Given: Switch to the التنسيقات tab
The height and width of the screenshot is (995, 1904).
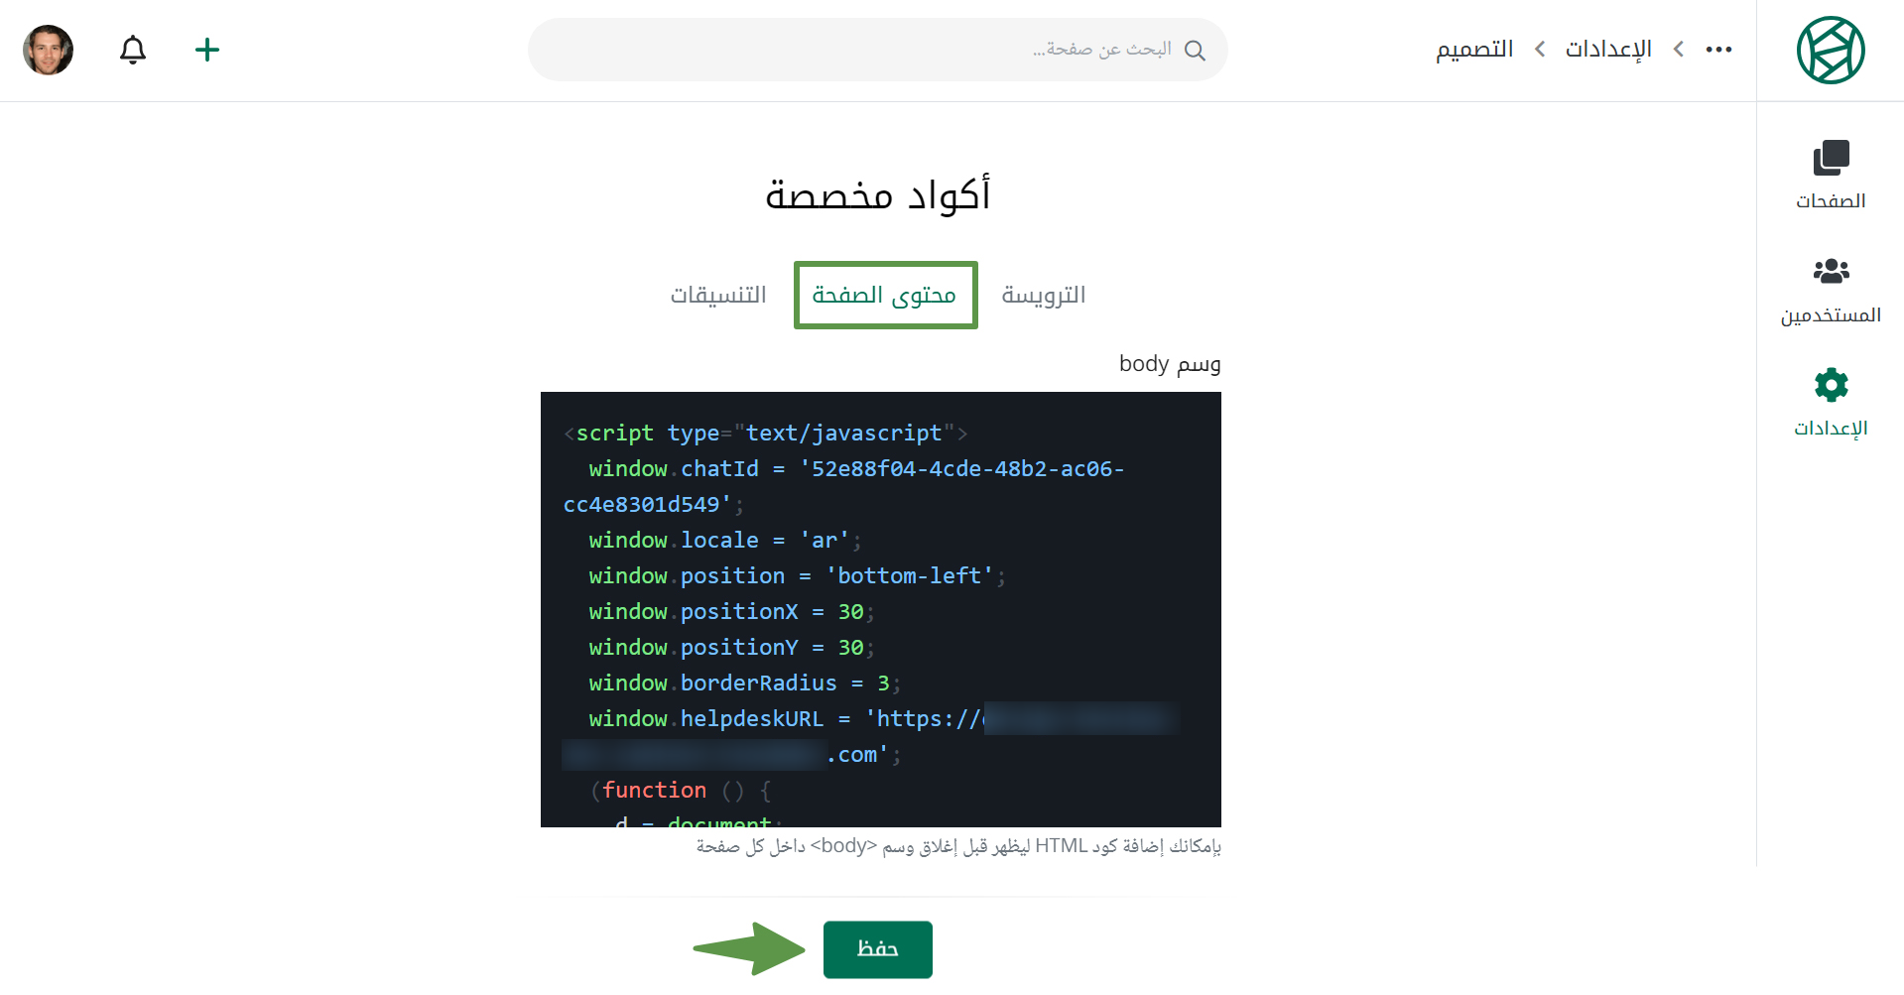Looking at the screenshot, I should [x=718, y=295].
